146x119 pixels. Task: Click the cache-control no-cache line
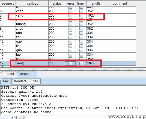(26, 112)
